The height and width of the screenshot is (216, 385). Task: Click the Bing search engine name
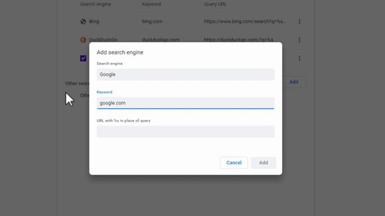tap(94, 22)
